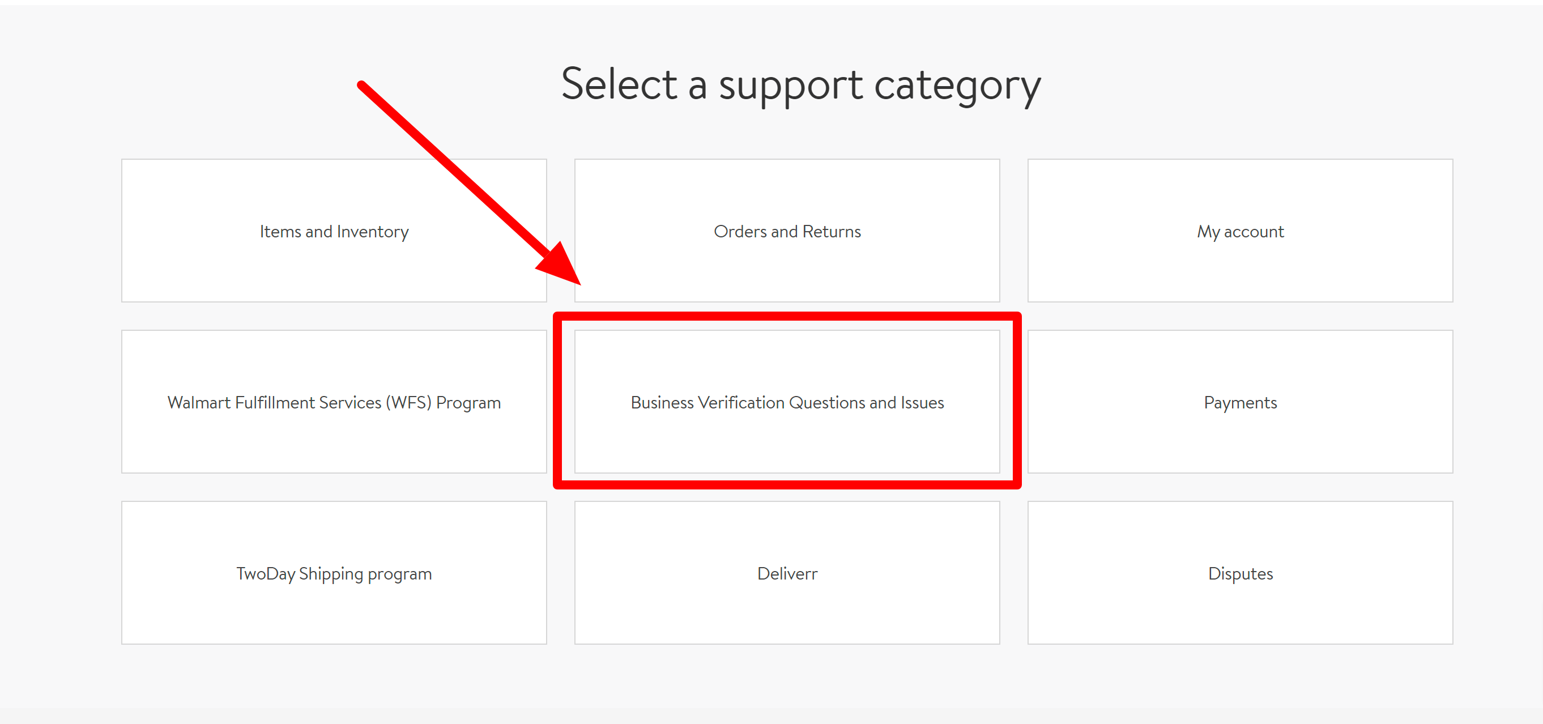The height and width of the screenshot is (724, 1543).
Task: Choose the My account support category
Action: click(x=1240, y=231)
